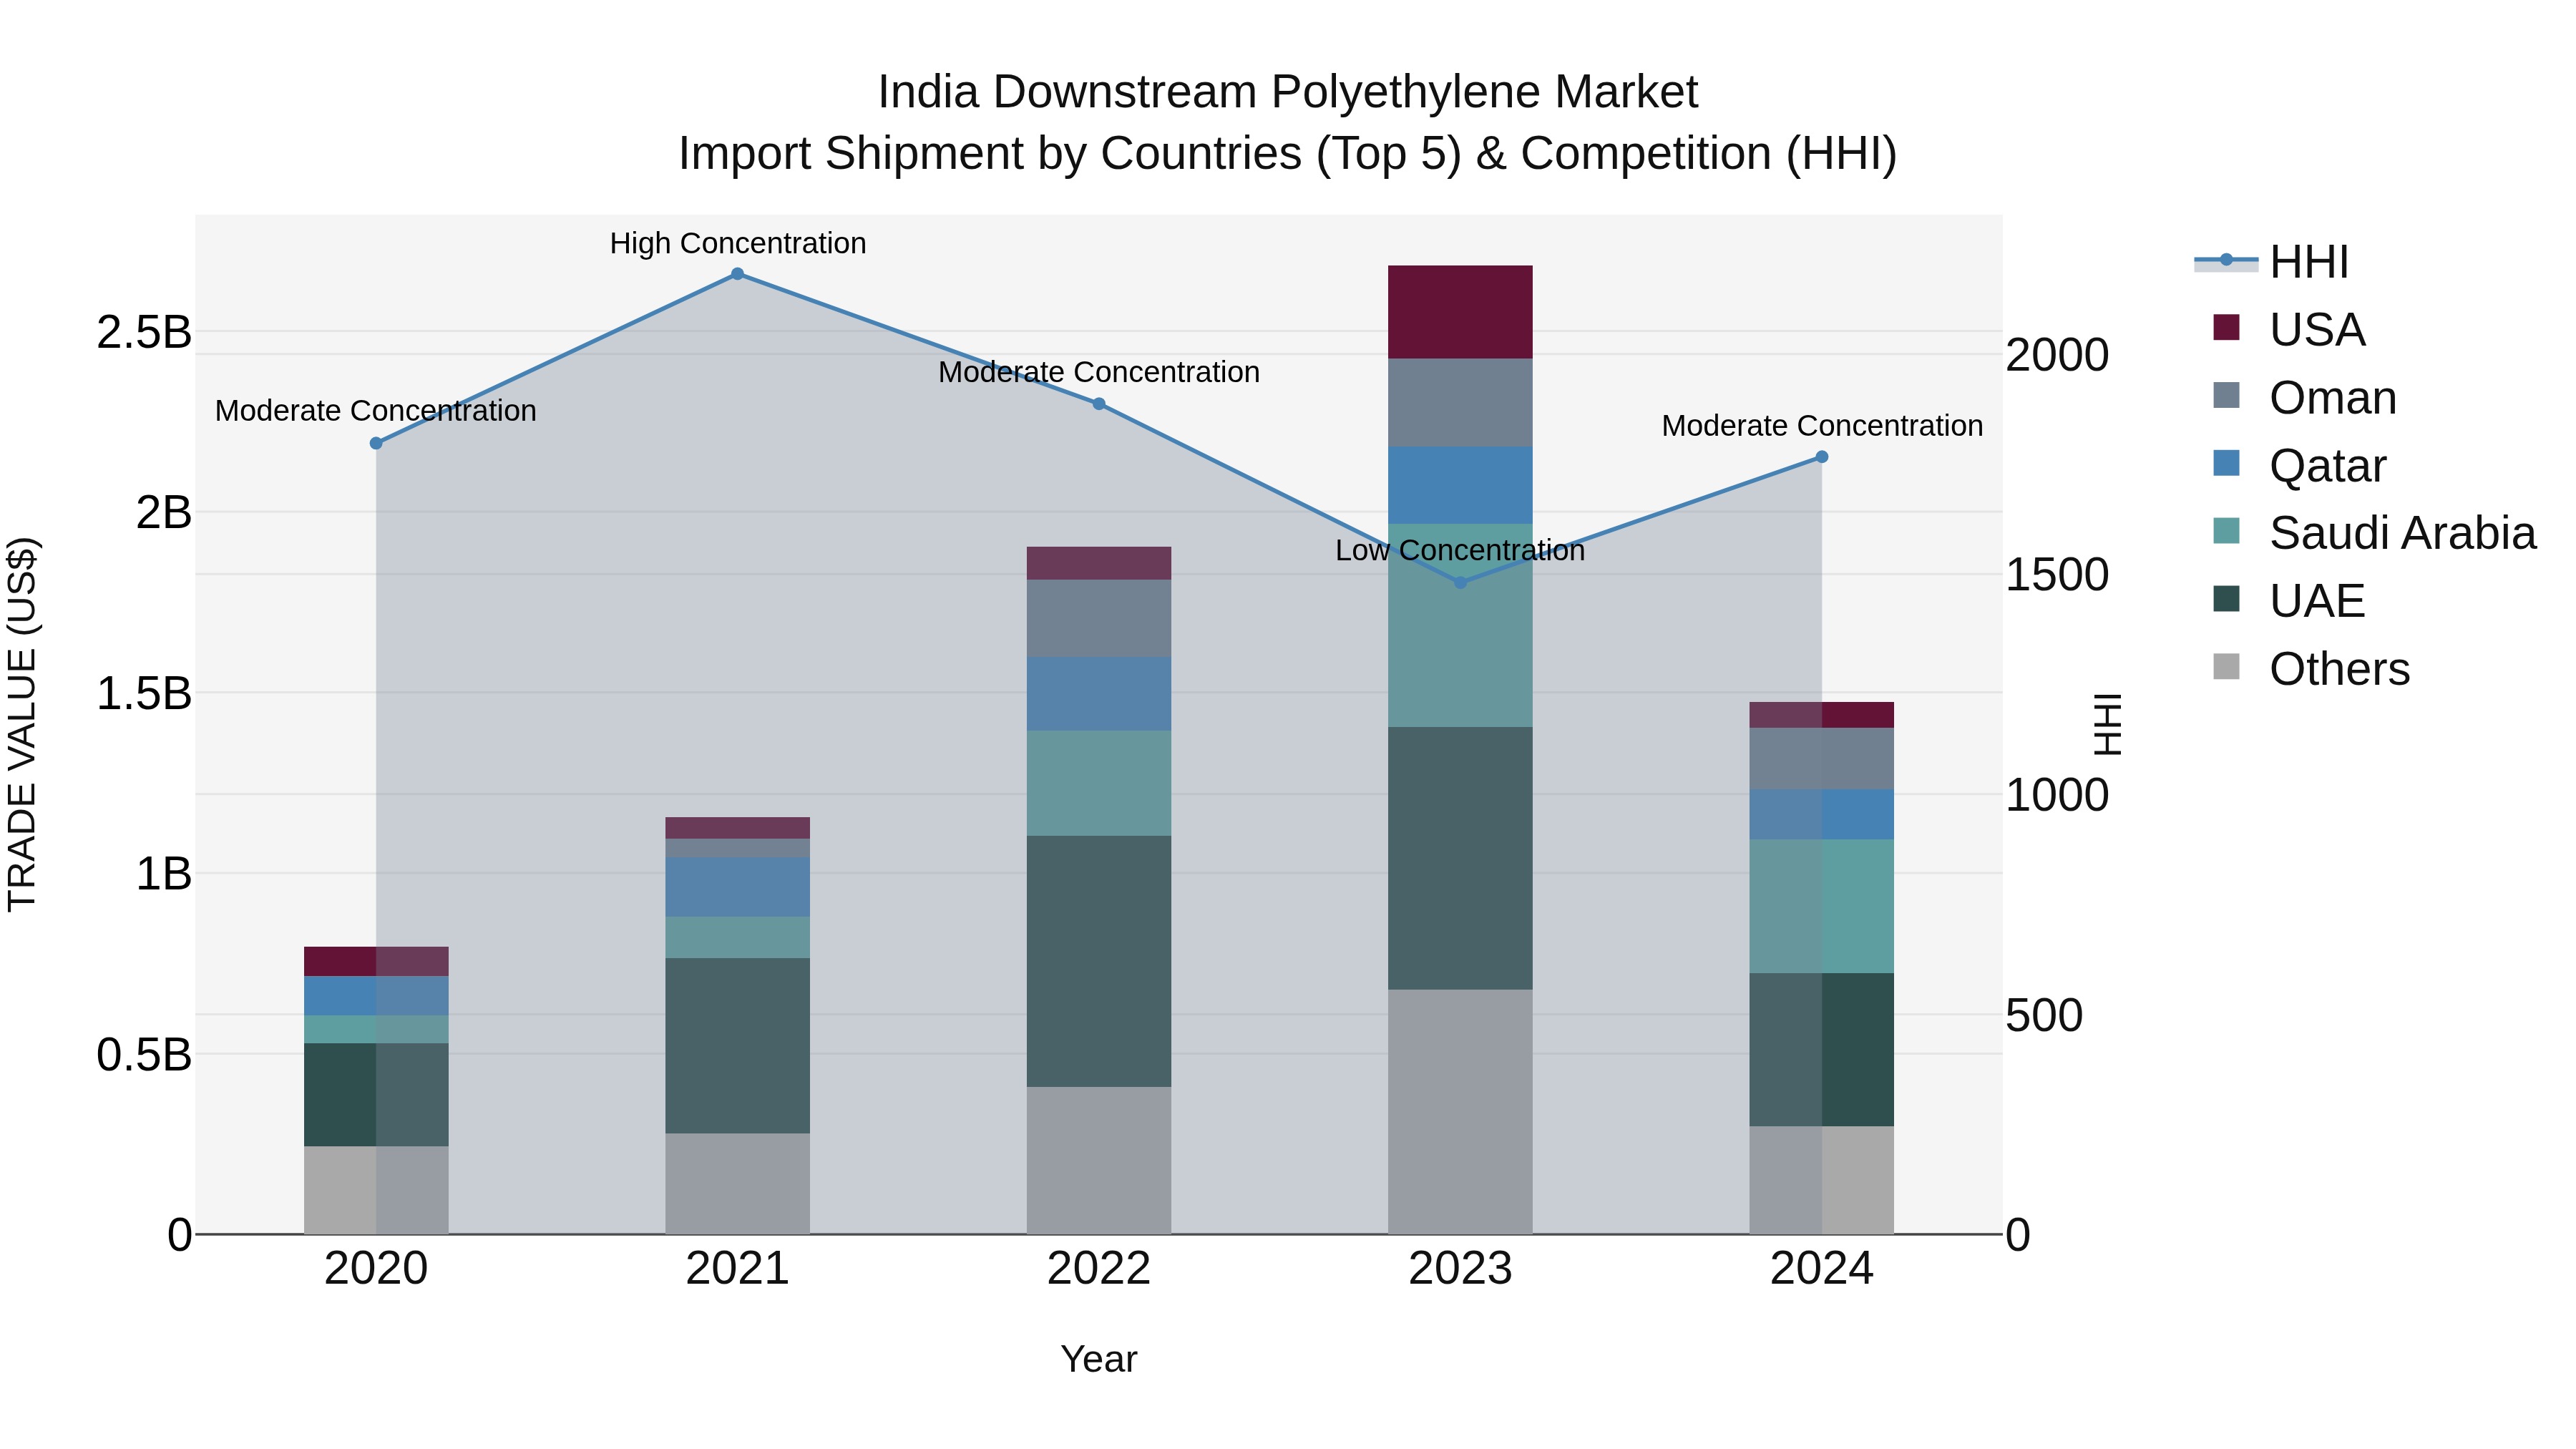
Task: Click the India Downstream Polyethylene Market title
Action: (1288, 92)
